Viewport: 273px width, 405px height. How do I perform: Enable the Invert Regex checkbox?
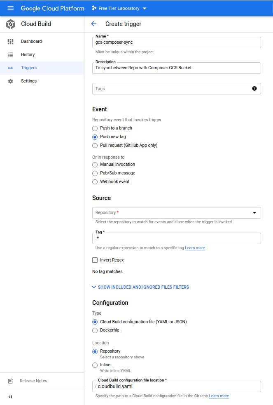point(95,260)
